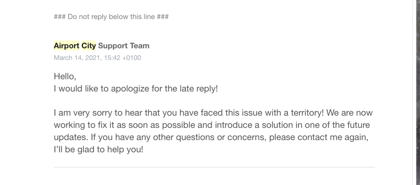
Task: Click the +0100 timezone offset text
Action: point(131,58)
